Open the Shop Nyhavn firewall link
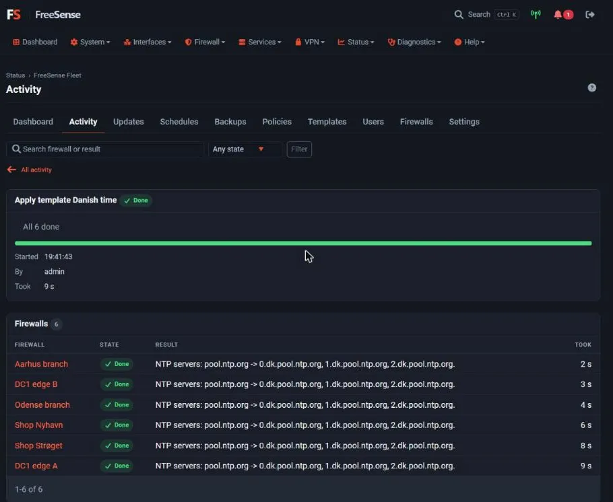Viewport: 613px width, 502px height. click(x=38, y=425)
